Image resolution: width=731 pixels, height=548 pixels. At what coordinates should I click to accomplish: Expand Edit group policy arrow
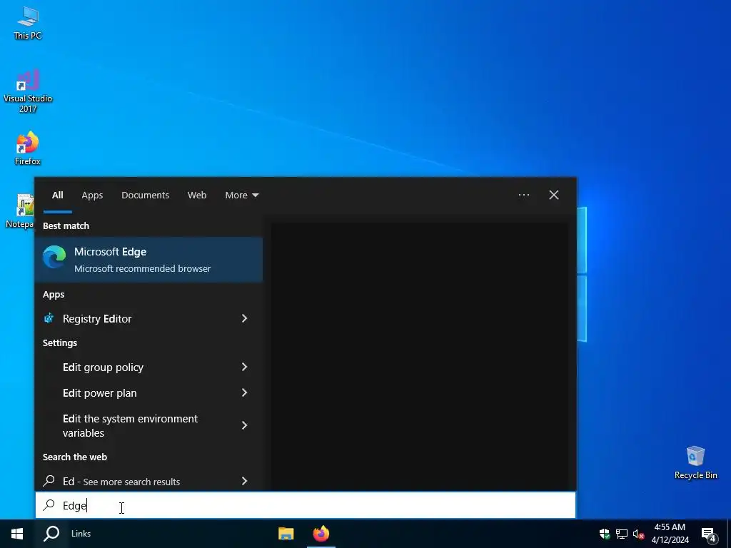pos(244,367)
